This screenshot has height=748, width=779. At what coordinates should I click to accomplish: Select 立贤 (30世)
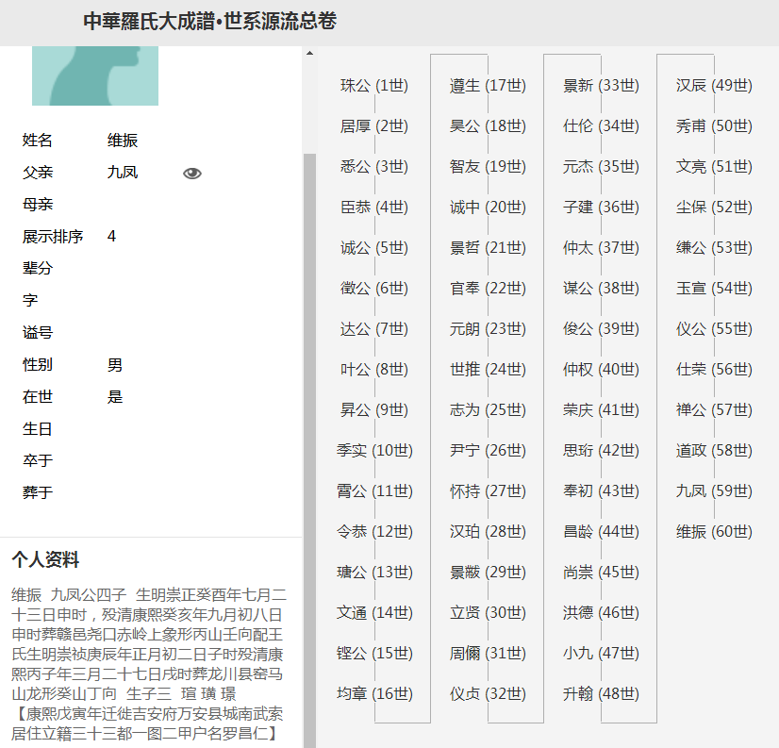488,613
